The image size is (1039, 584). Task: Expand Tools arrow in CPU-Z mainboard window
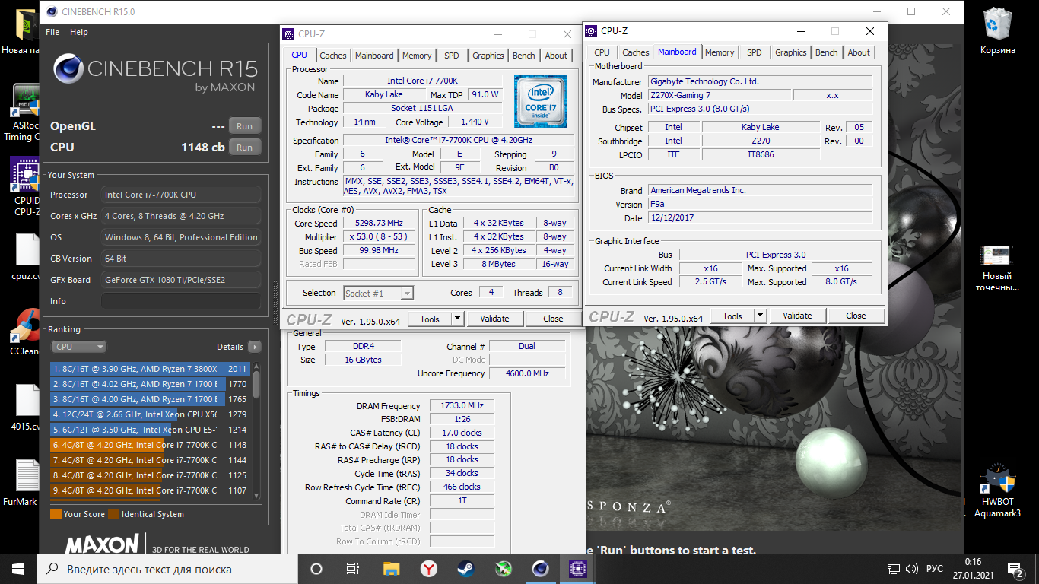click(x=760, y=316)
